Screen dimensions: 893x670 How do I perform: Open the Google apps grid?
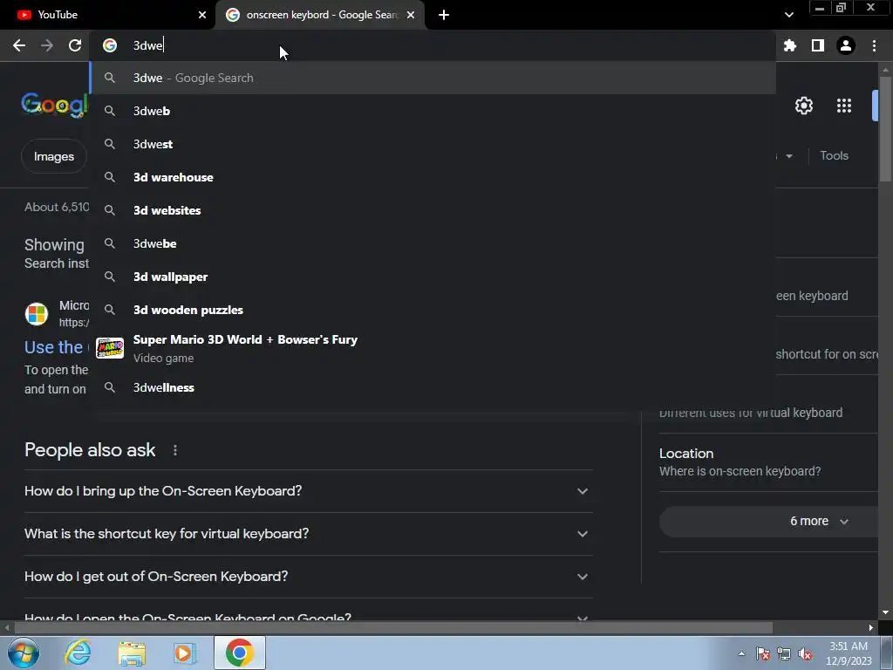coord(843,106)
